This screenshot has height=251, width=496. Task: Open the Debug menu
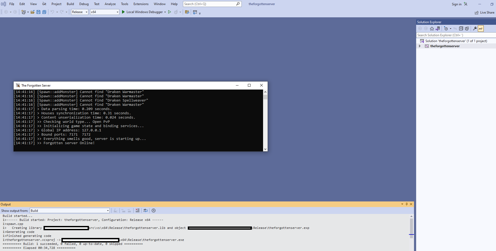point(84,4)
